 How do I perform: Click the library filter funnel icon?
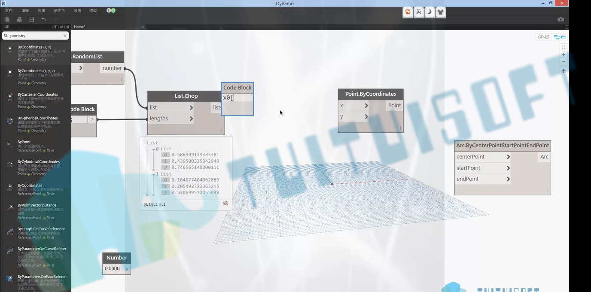click(x=55, y=27)
